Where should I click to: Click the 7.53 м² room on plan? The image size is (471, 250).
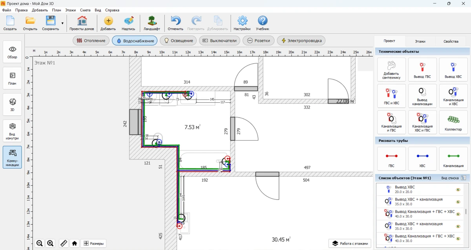coord(192,127)
